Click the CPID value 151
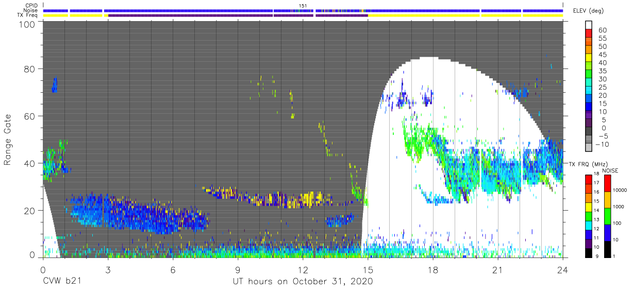This screenshot has height=292, width=633. pos(303,6)
